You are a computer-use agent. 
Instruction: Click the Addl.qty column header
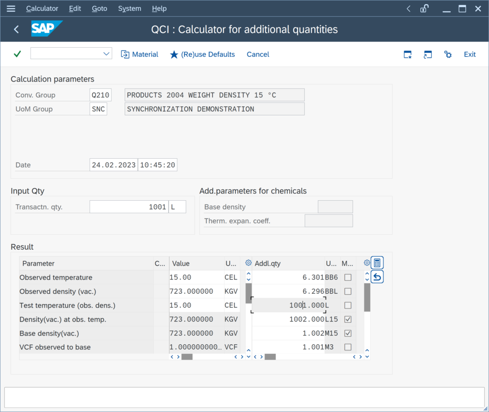(288, 263)
